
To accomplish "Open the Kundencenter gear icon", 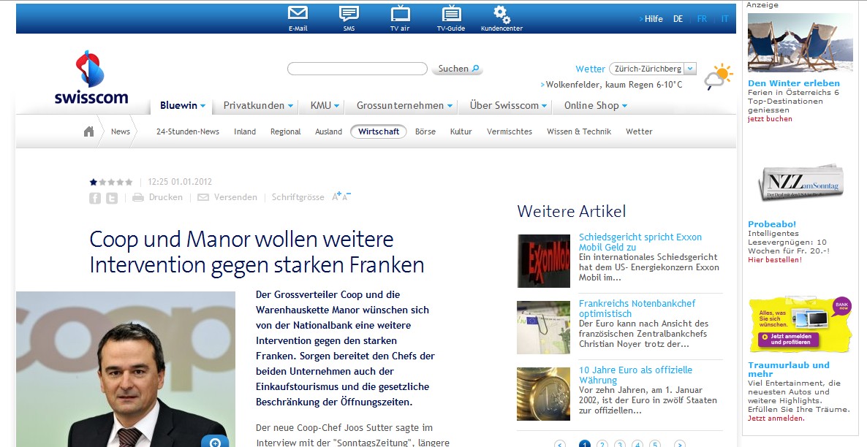I will 502,14.
